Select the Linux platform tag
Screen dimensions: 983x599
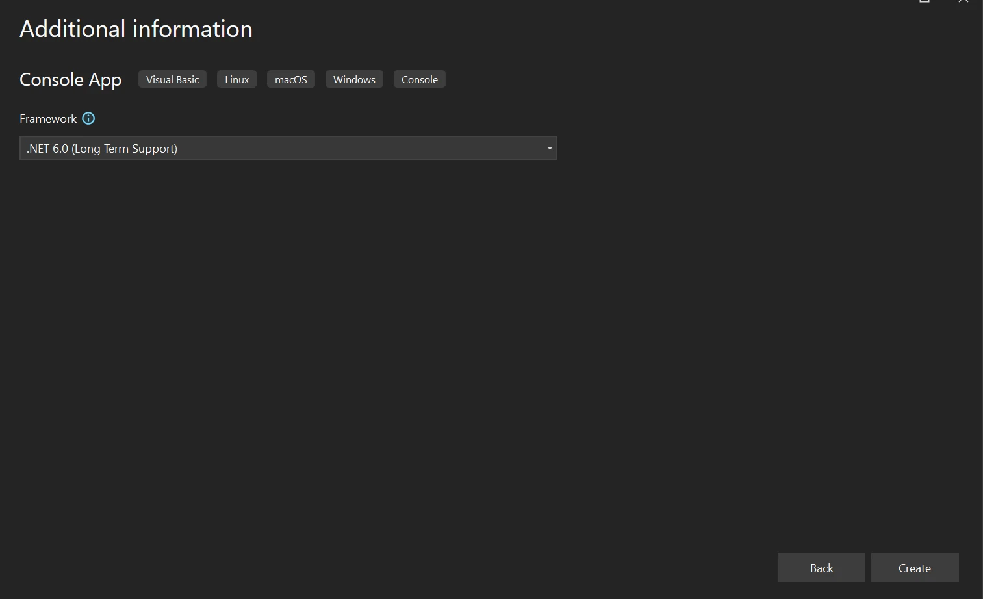(236, 79)
